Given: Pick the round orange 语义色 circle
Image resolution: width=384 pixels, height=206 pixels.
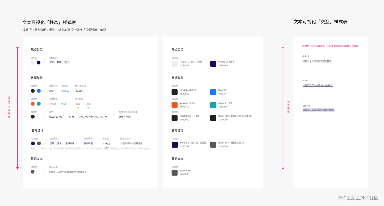Looking at the screenshot, I should (33, 104).
